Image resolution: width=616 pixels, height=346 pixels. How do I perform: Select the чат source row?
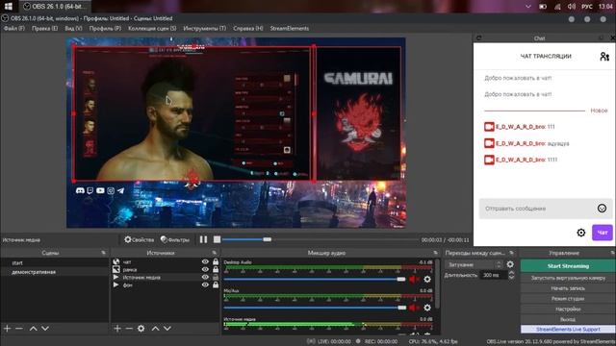click(x=165, y=261)
